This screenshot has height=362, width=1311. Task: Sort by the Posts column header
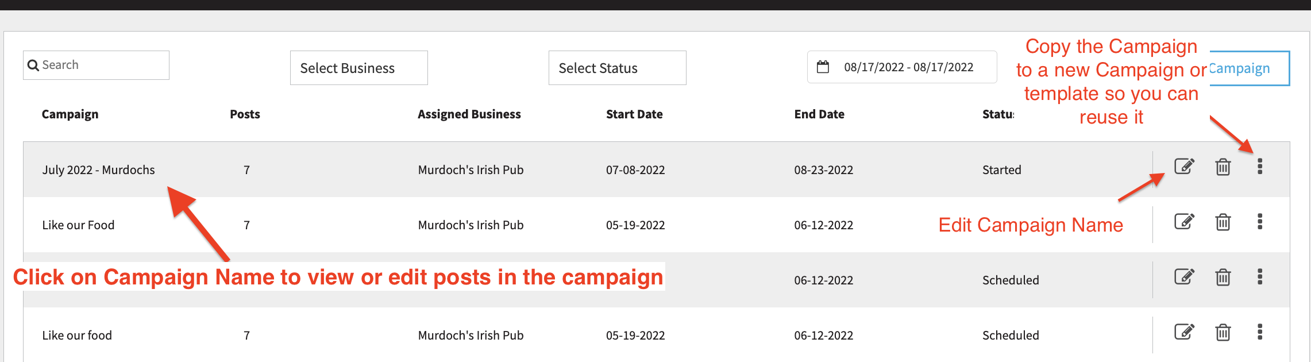(245, 114)
